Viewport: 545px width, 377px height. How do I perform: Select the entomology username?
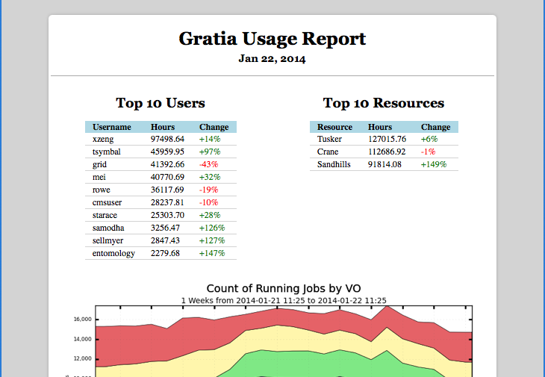(113, 253)
